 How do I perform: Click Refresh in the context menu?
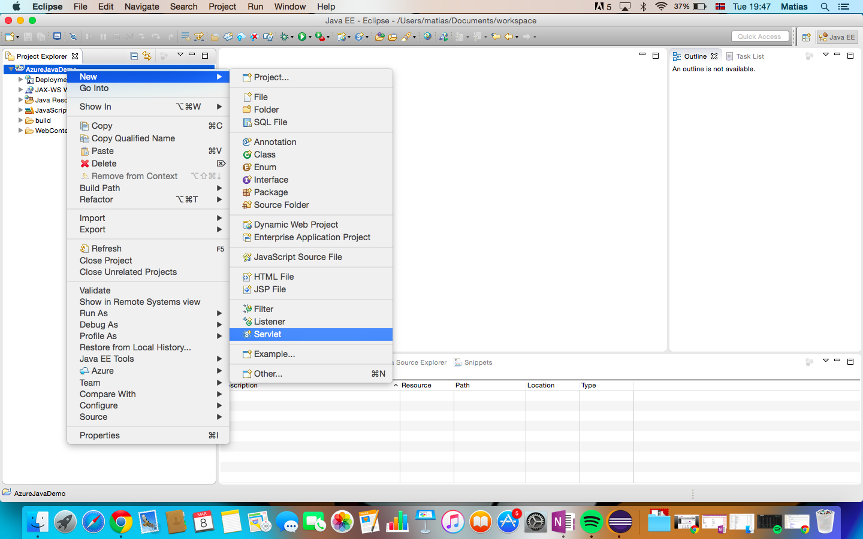[x=148, y=249]
